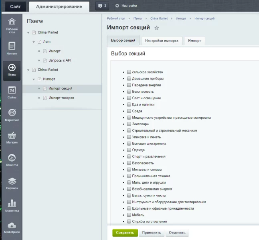259x240 pixels.
Task: Open the Сайты calendar icon
Action: coord(12,90)
